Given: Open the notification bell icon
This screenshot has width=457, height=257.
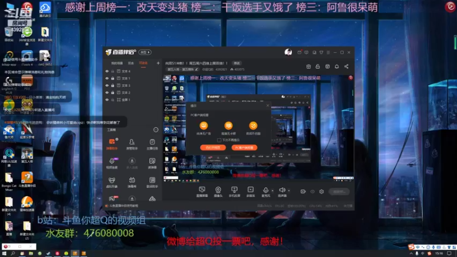Looking at the screenshot, I should pos(336,66).
